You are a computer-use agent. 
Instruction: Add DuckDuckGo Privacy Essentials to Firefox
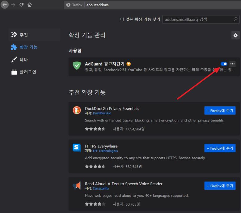[x=220, y=111]
